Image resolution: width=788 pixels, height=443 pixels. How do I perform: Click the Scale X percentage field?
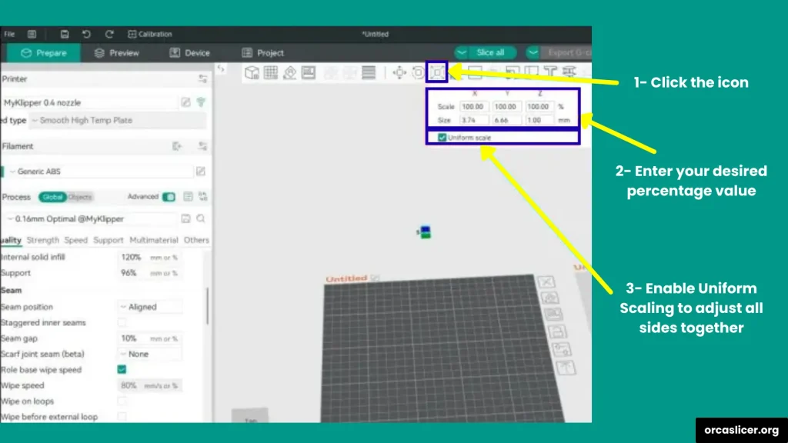pyautogui.click(x=473, y=106)
